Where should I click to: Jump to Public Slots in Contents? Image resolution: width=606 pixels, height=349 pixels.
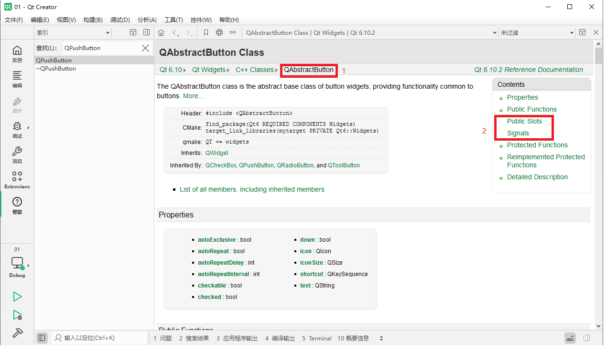coord(524,121)
